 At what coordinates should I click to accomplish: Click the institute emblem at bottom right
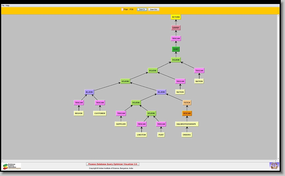tap(273, 165)
